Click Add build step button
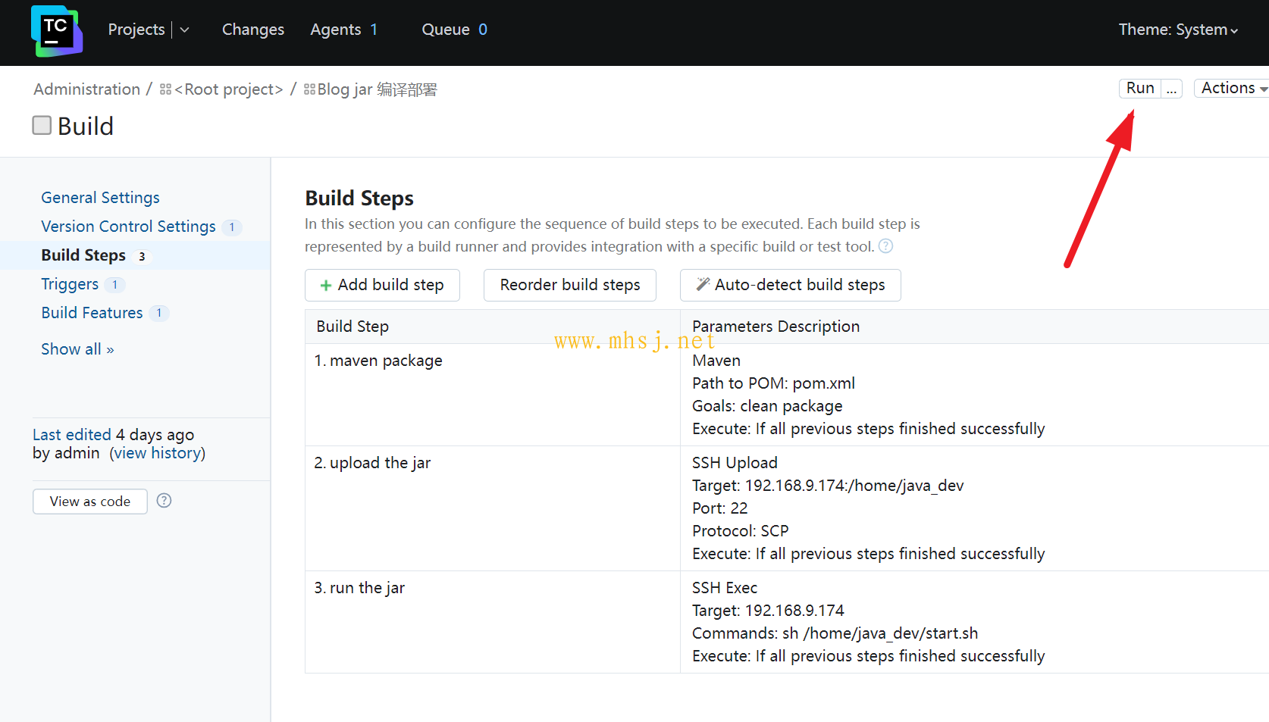This screenshot has height=722, width=1269. pyautogui.click(x=382, y=285)
